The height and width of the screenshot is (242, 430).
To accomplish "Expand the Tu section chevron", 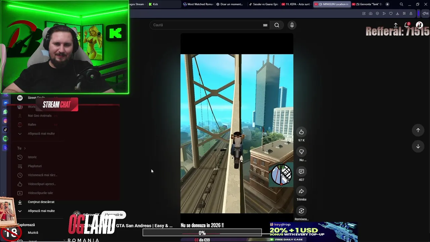I will click(25, 148).
